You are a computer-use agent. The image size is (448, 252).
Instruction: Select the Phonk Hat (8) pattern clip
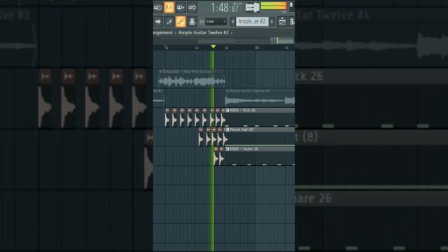260,137
